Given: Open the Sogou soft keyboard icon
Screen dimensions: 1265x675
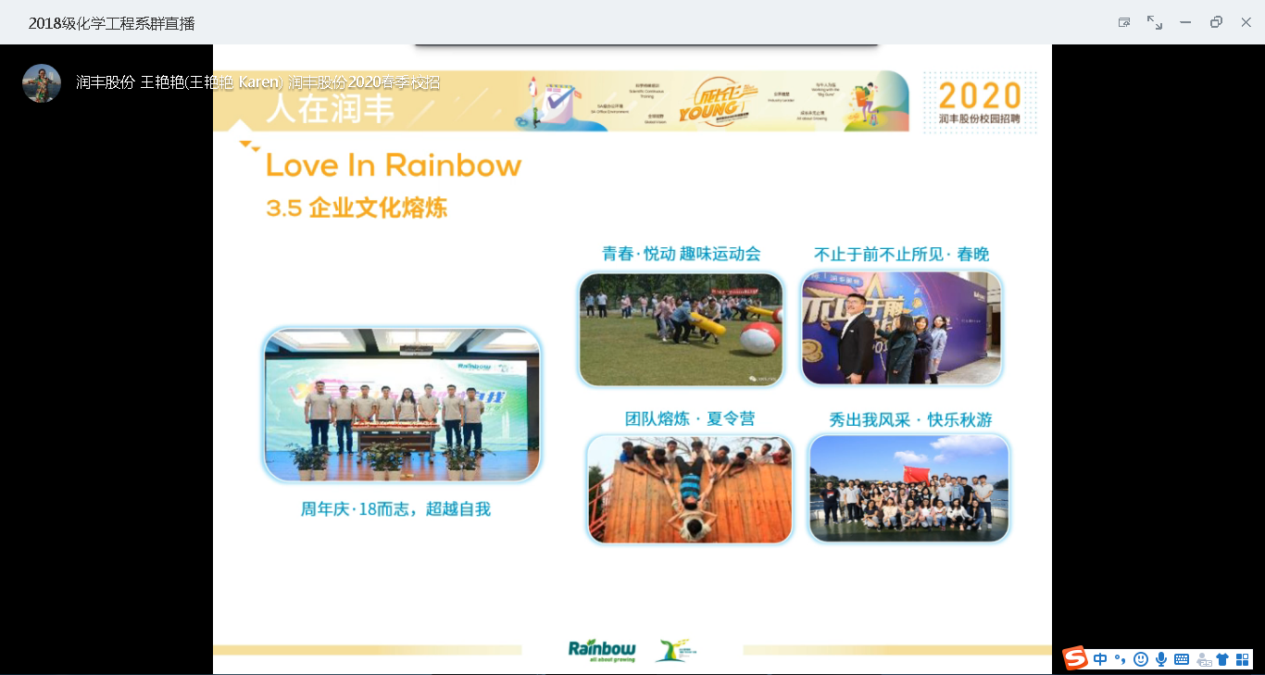Looking at the screenshot, I should click(x=1182, y=659).
